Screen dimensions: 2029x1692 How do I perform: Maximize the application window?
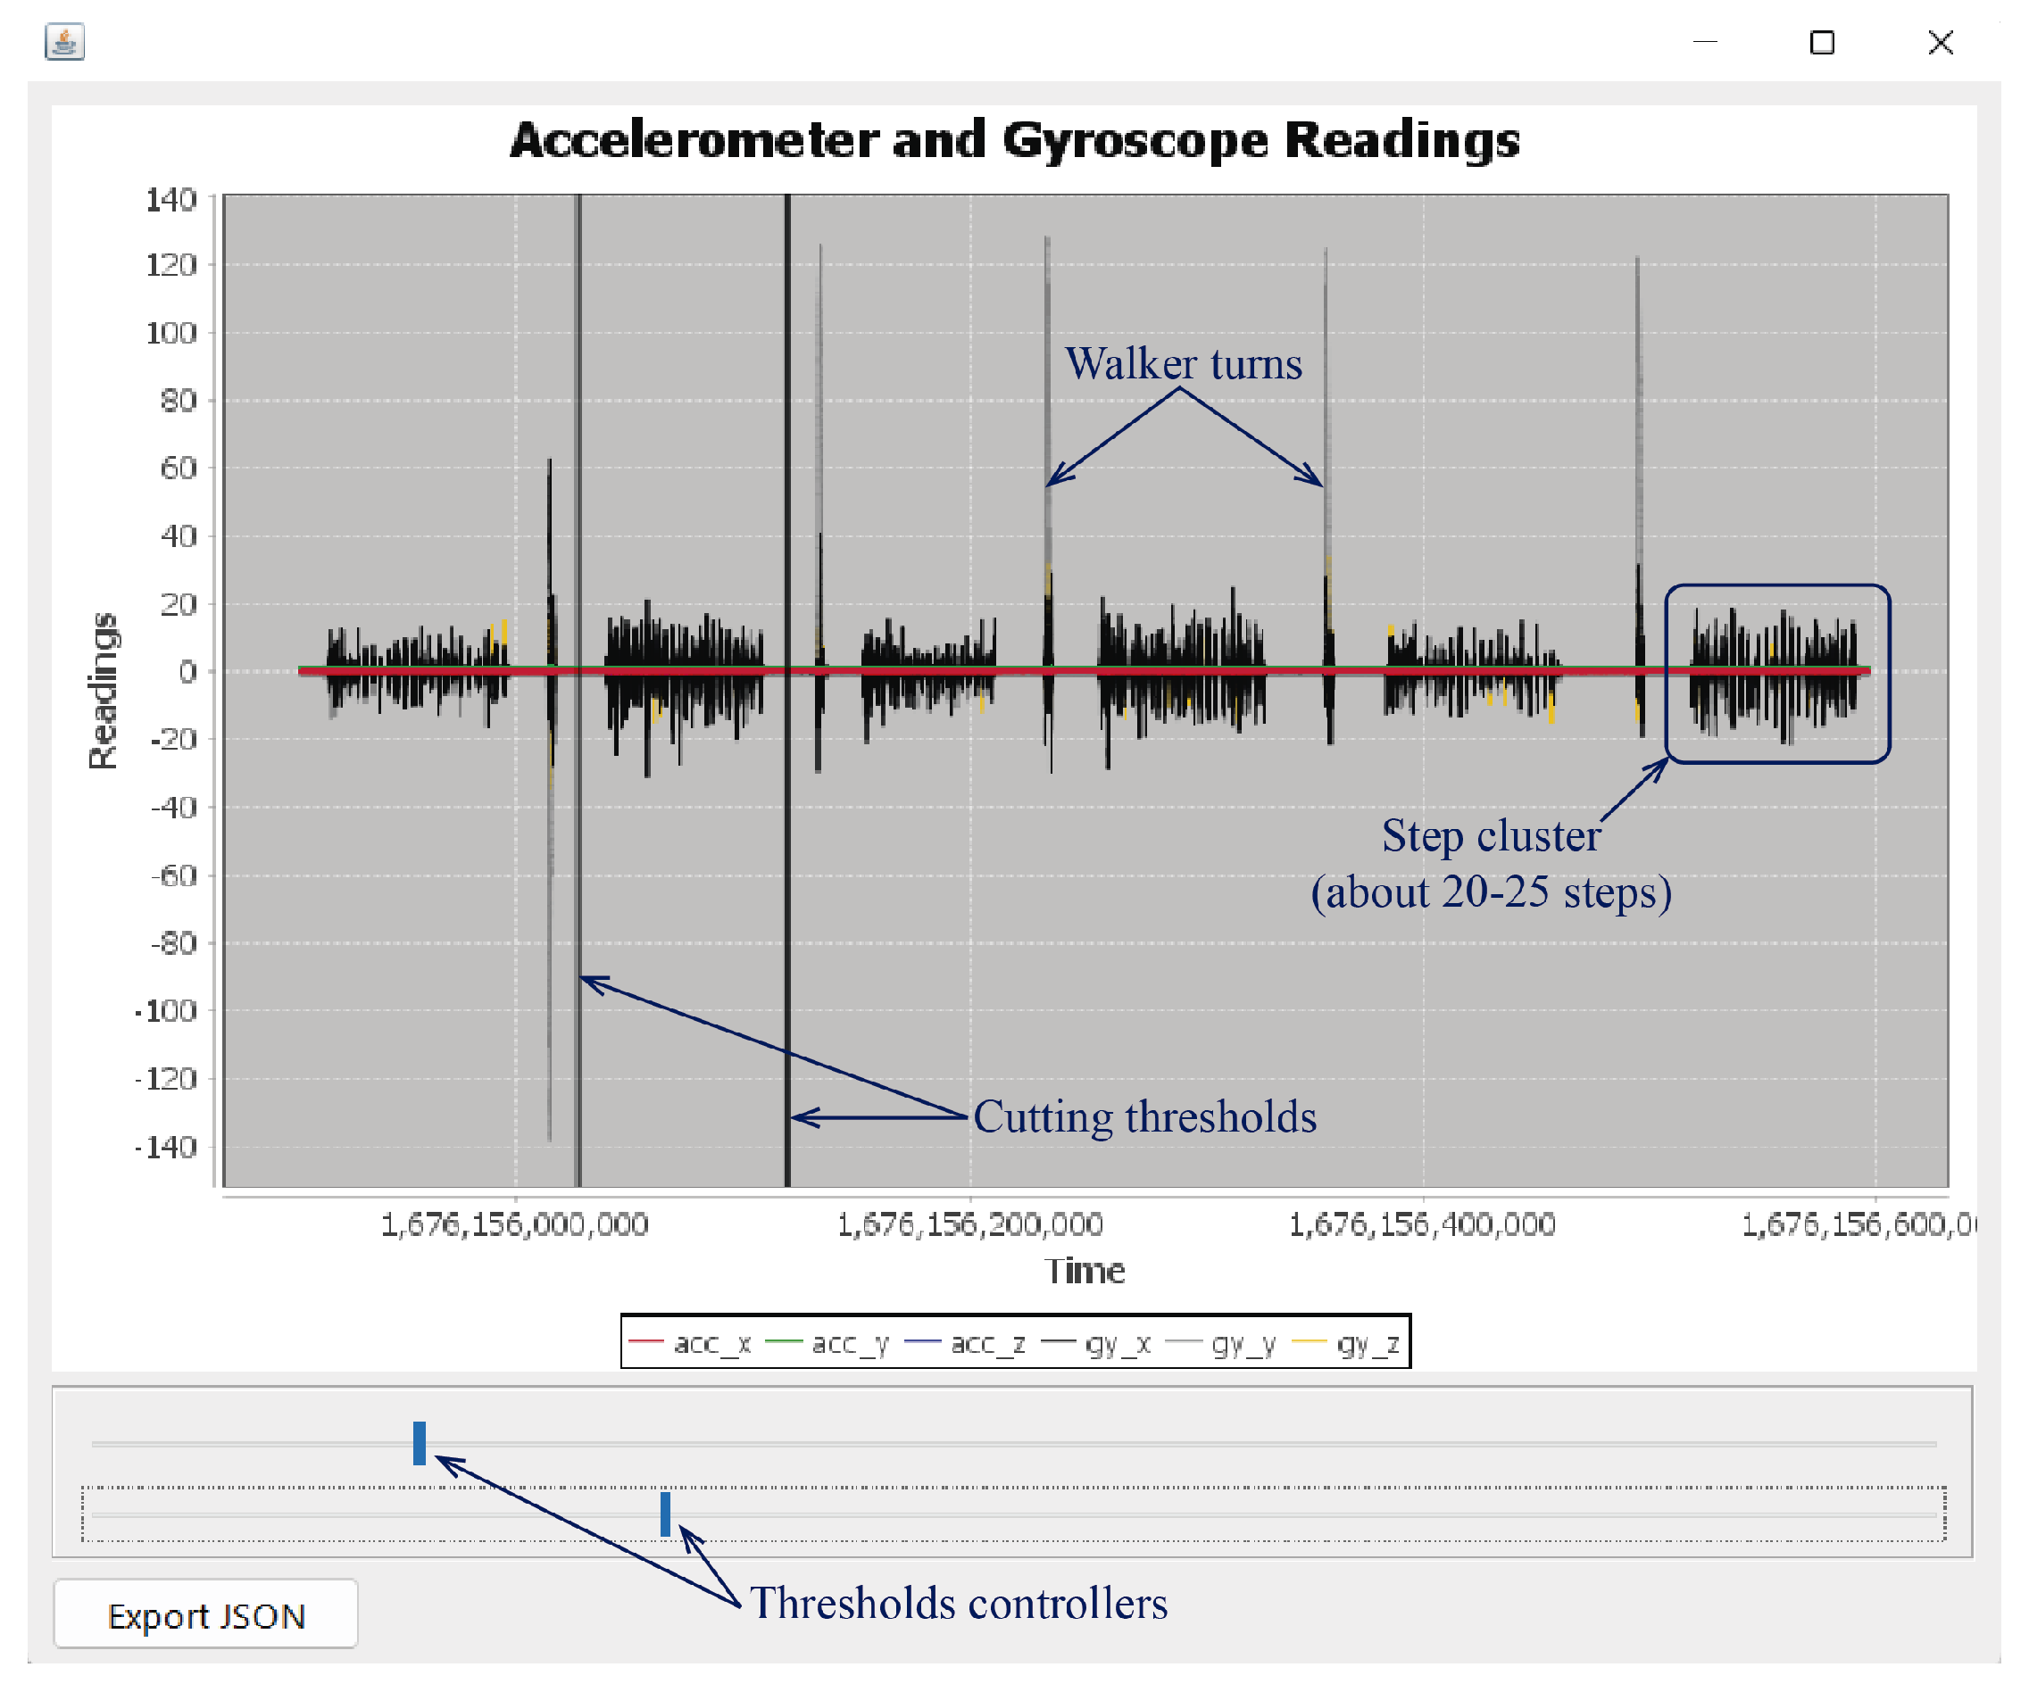click(x=1822, y=43)
